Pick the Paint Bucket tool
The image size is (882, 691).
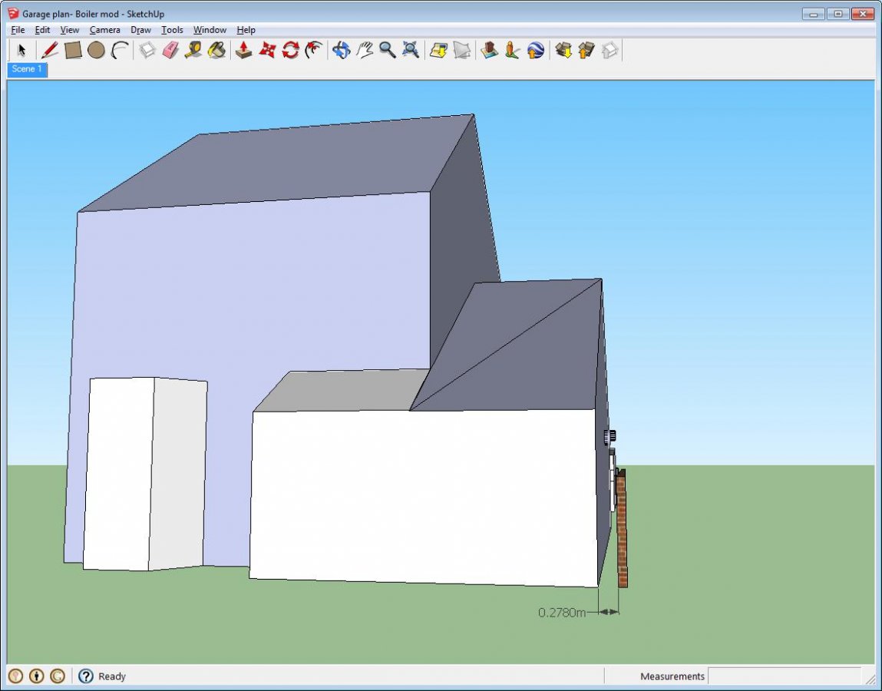[217, 51]
